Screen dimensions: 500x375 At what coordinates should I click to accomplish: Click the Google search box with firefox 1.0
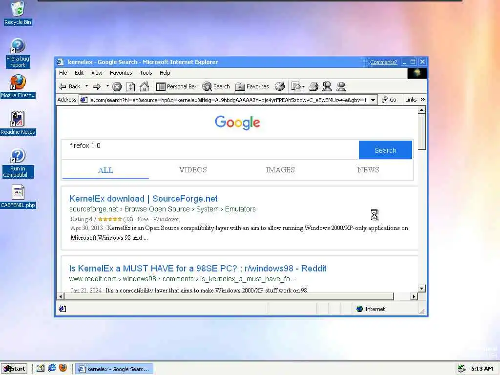(210, 149)
